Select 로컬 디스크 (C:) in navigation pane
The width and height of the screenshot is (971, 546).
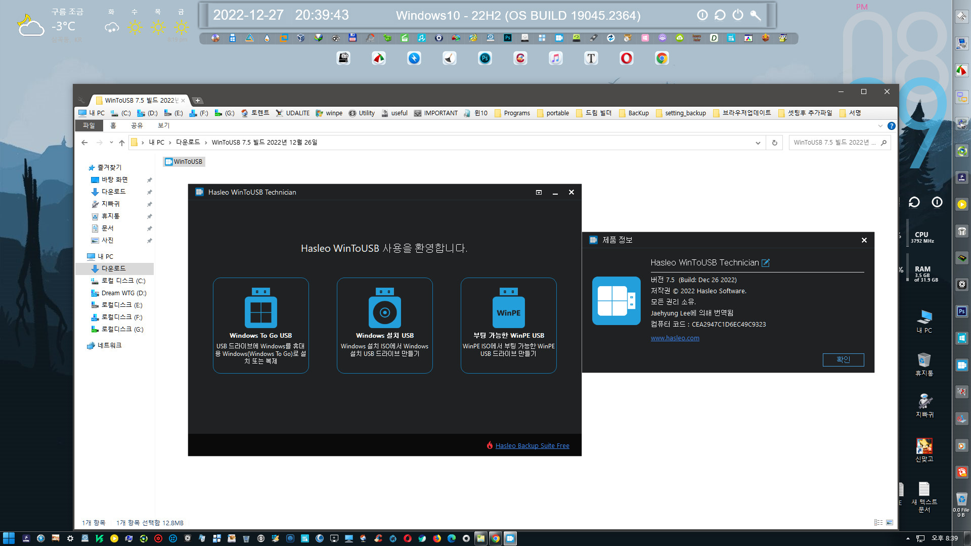pyautogui.click(x=118, y=281)
